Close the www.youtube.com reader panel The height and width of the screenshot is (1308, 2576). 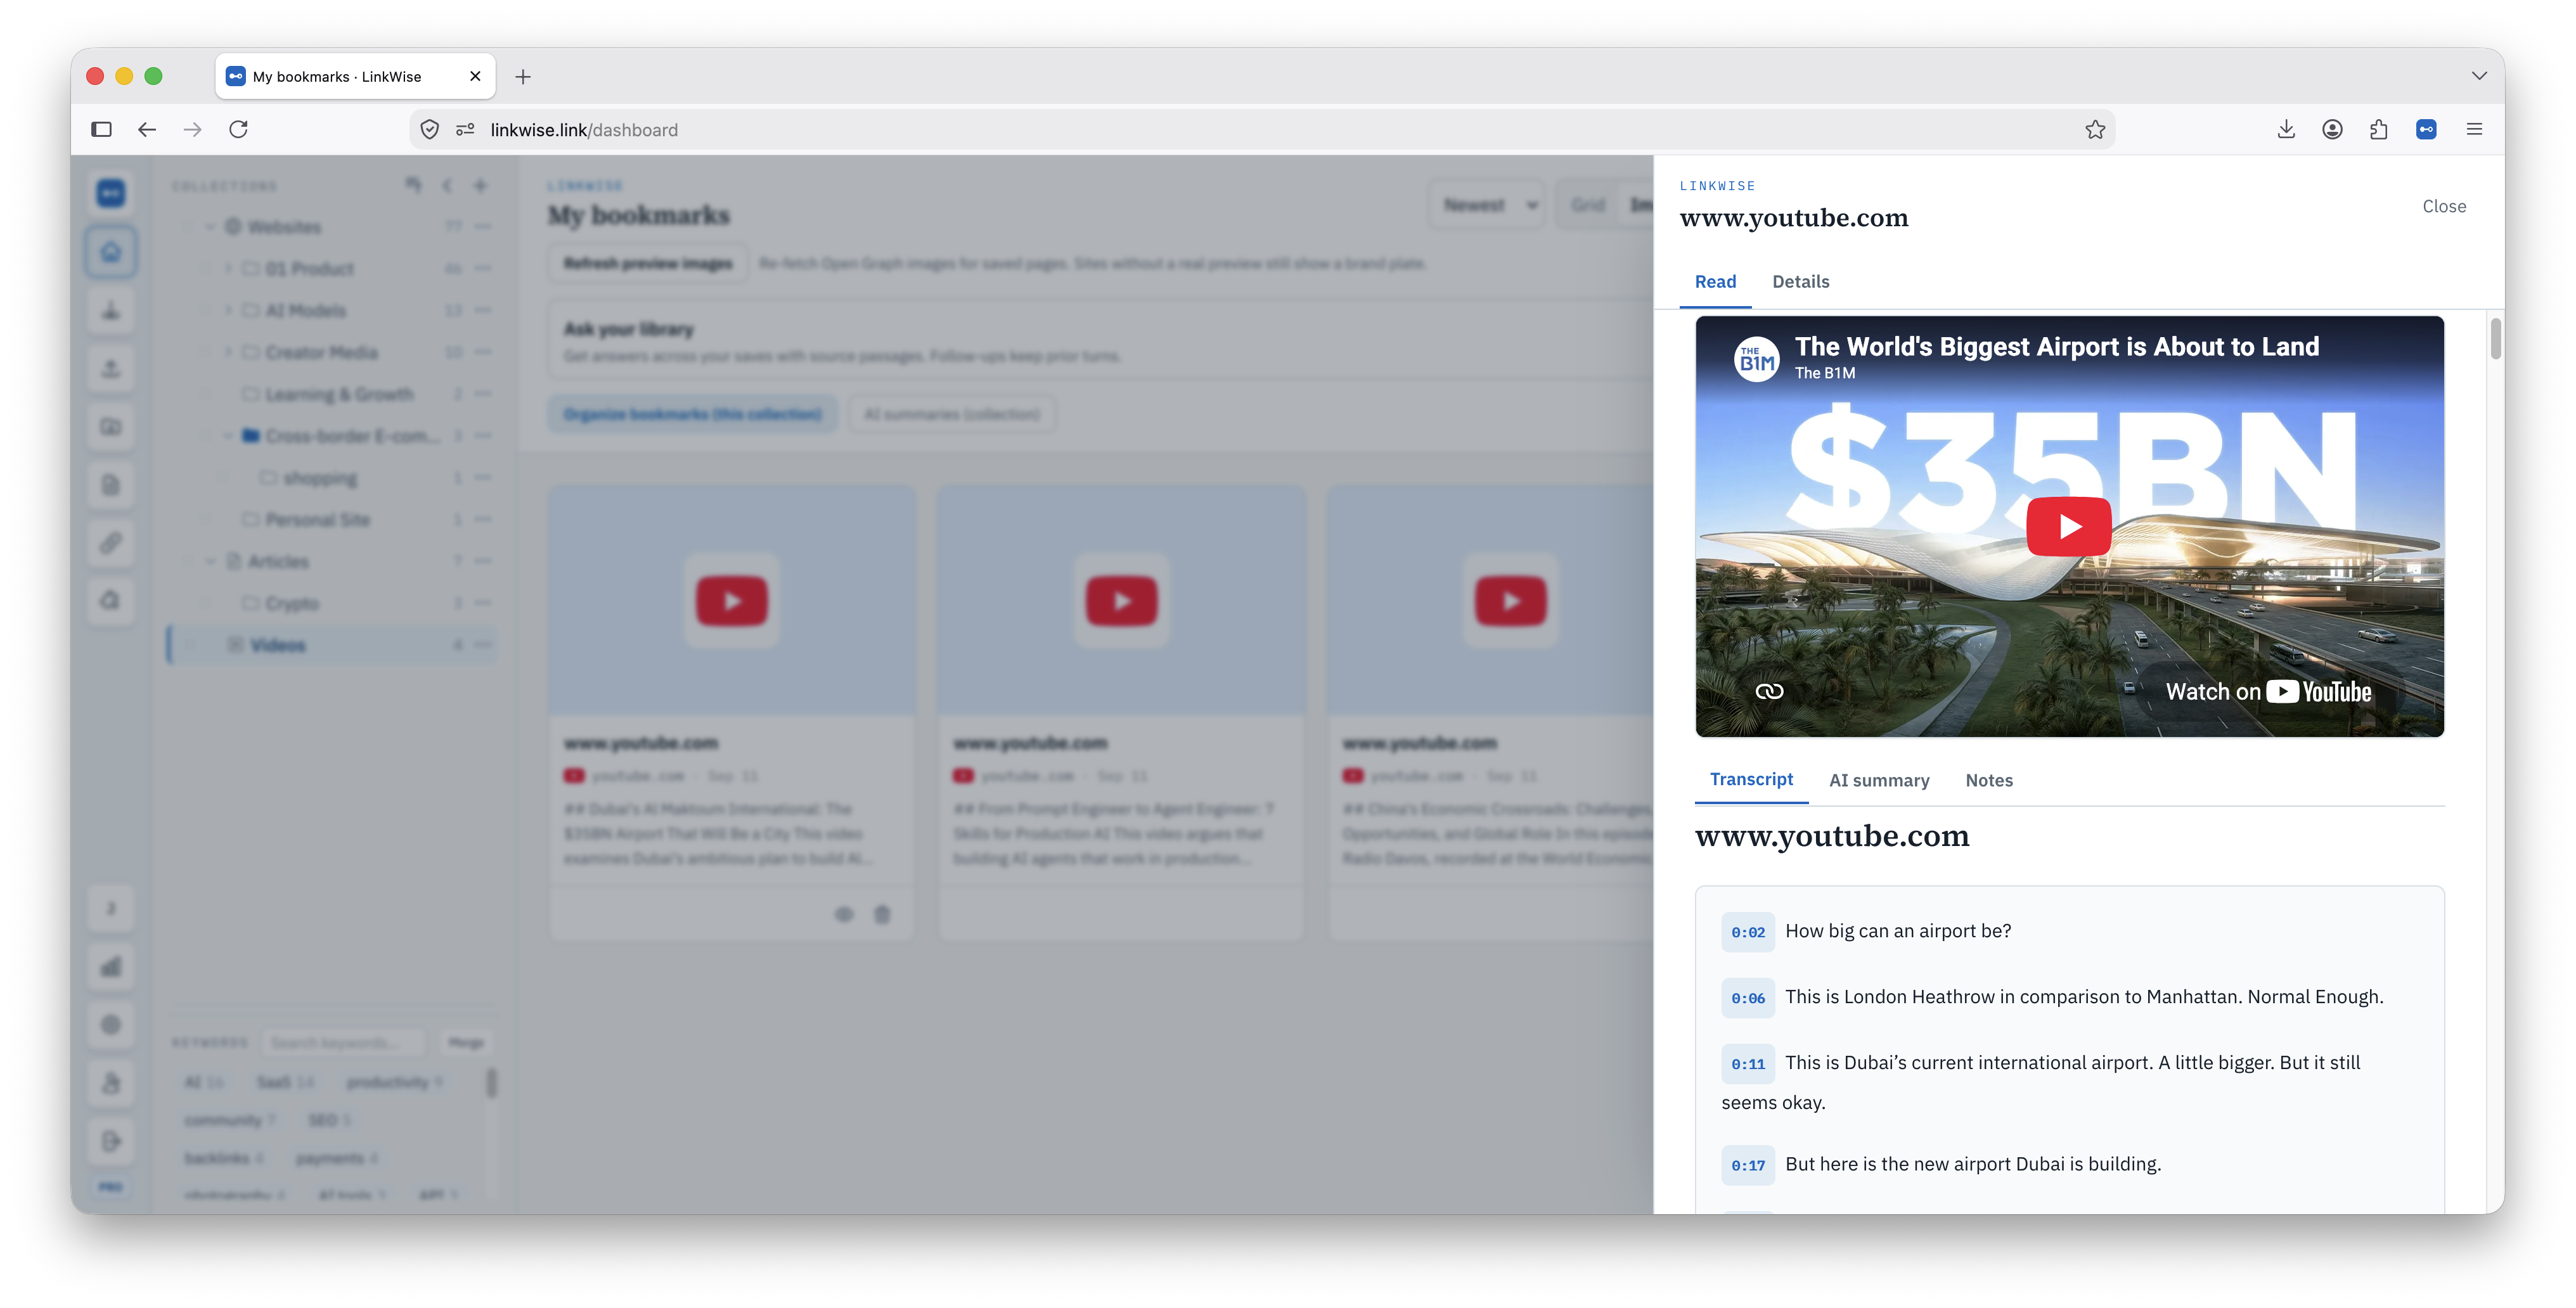click(x=2443, y=206)
